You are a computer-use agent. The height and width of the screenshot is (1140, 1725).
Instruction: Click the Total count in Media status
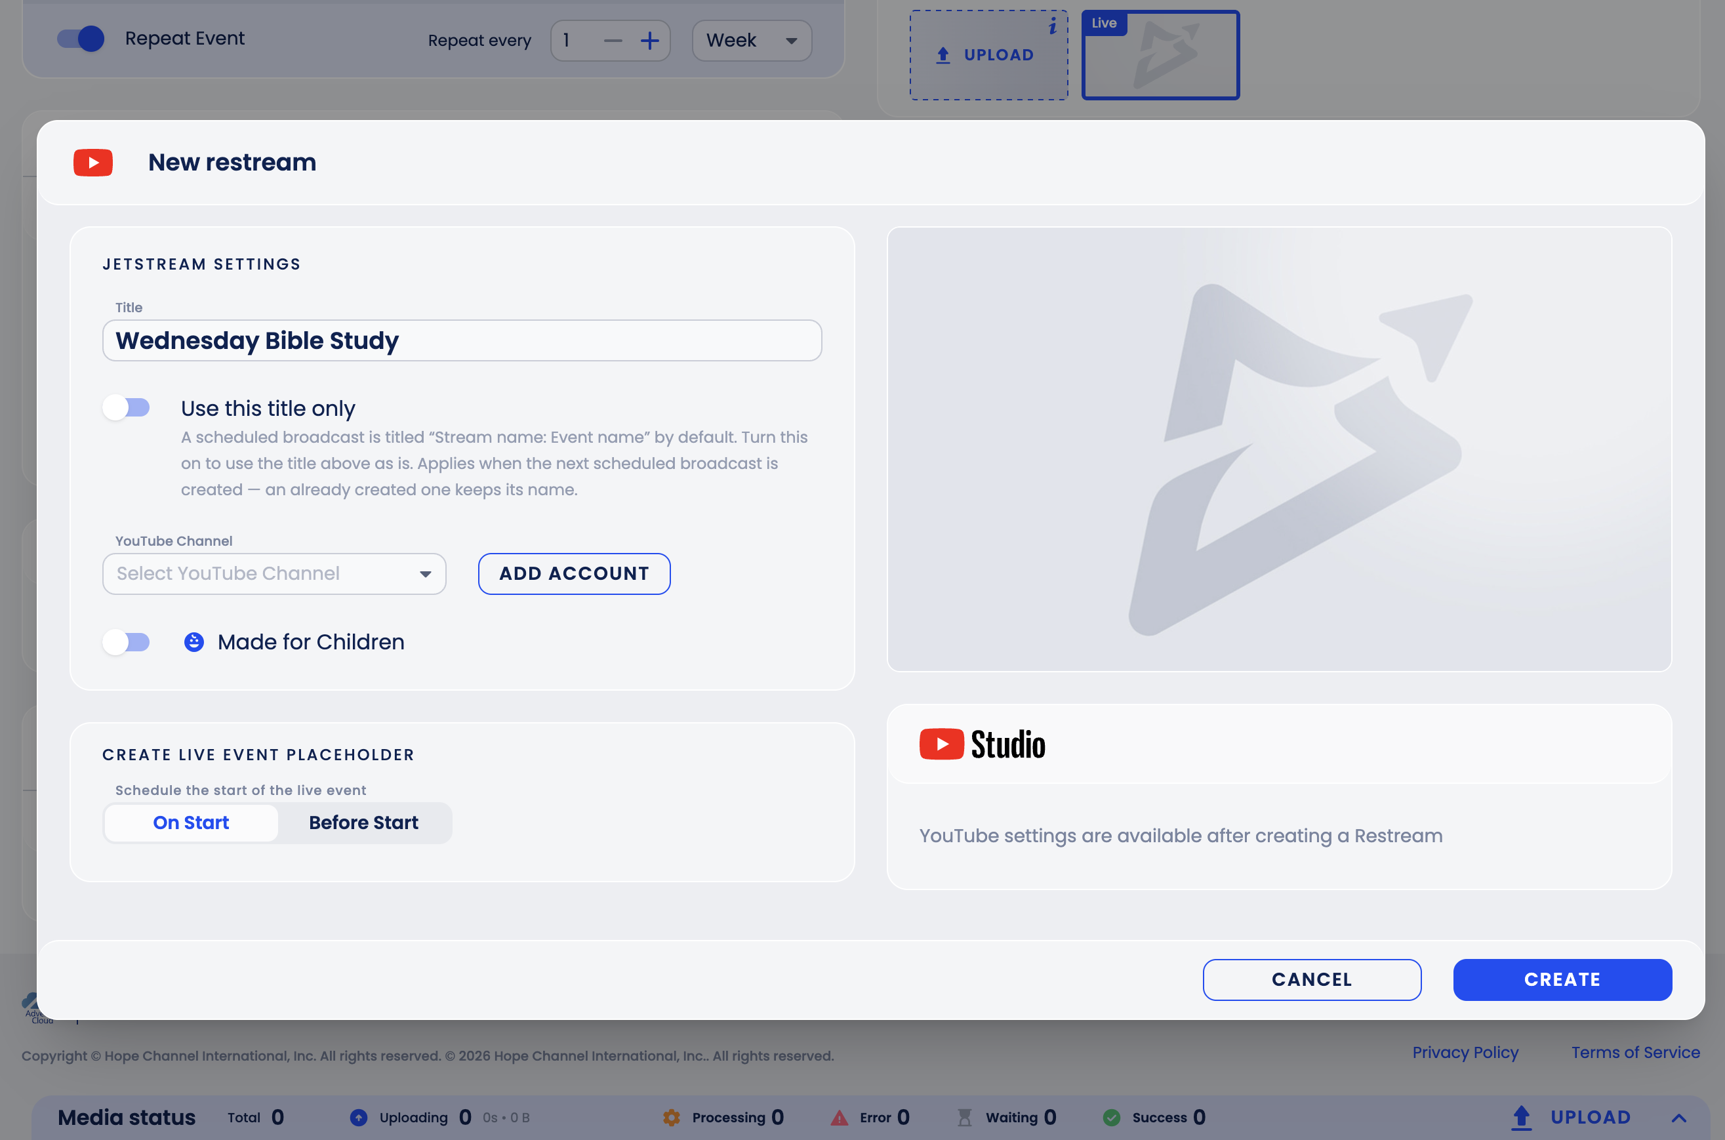pyautogui.click(x=277, y=1118)
